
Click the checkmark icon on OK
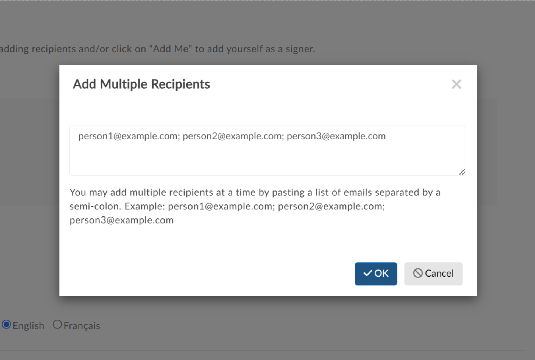pos(368,273)
